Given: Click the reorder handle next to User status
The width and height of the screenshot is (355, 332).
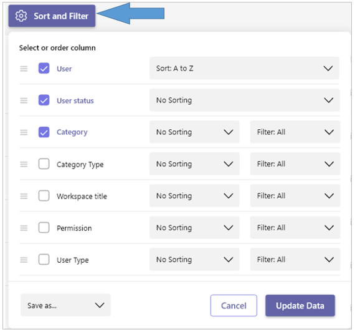Looking at the screenshot, I should pyautogui.click(x=24, y=100).
